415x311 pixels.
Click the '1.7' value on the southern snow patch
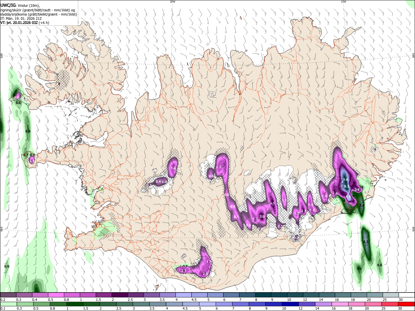(209, 262)
